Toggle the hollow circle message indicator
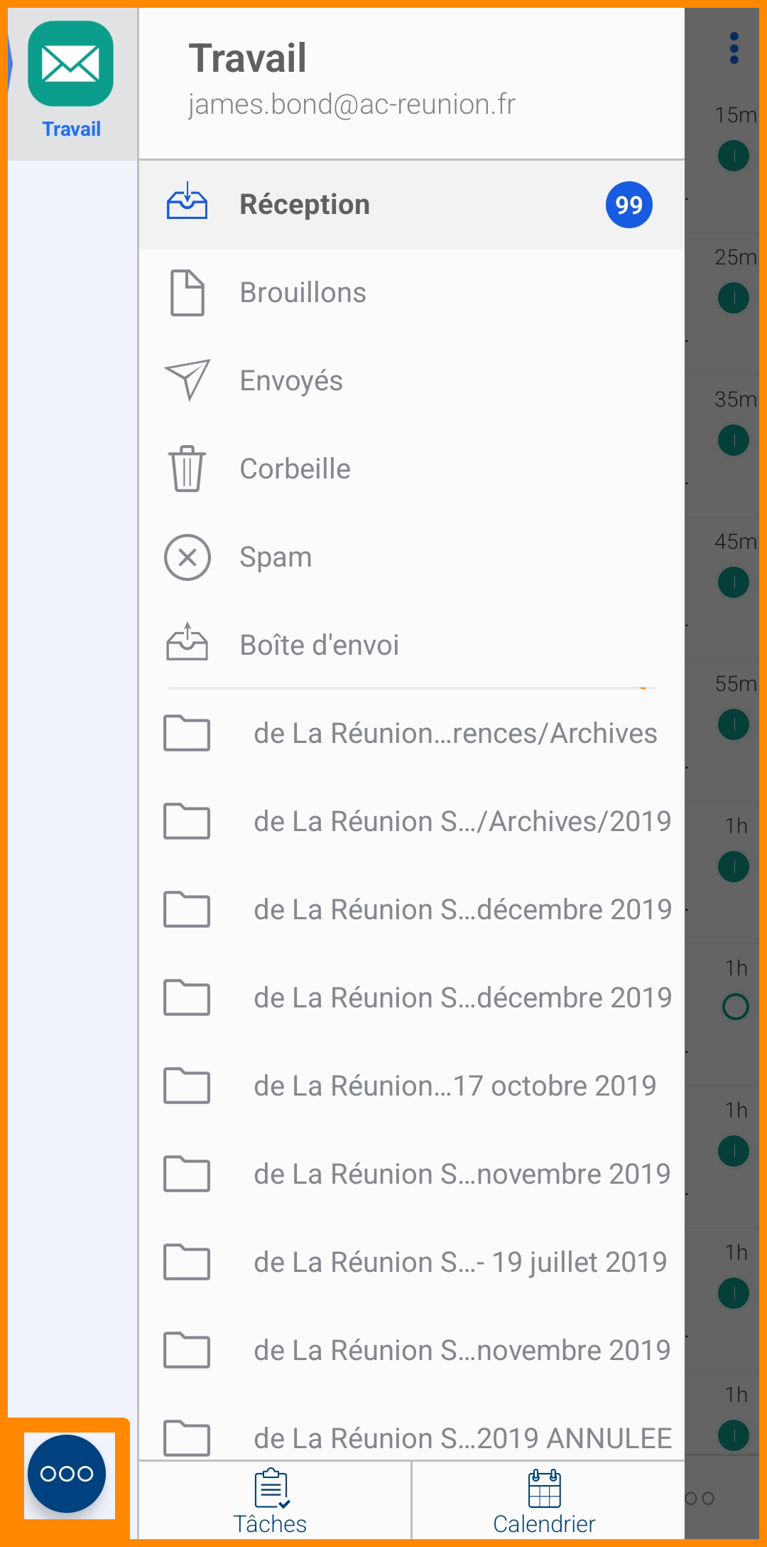This screenshot has width=767, height=1547. click(x=735, y=1007)
